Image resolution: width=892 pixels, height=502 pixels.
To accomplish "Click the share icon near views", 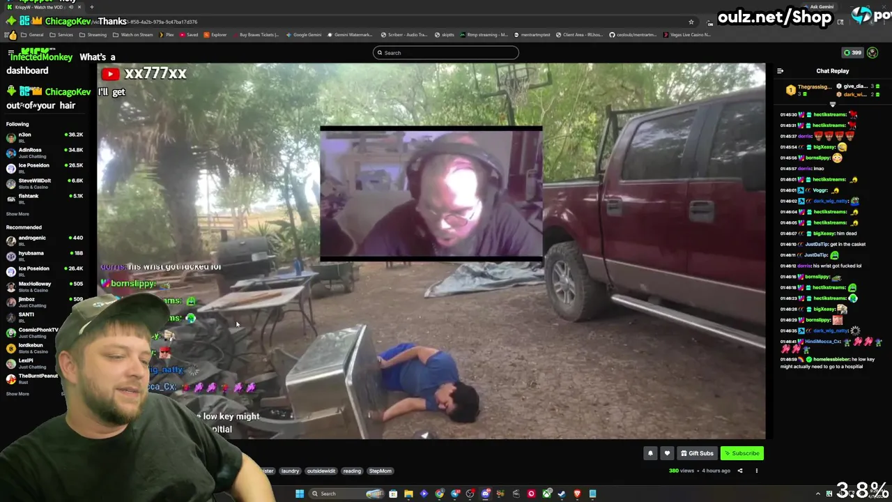I will tap(740, 471).
